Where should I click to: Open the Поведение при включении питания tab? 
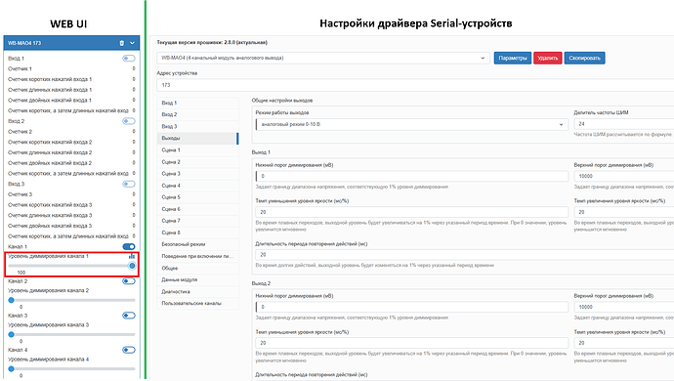[197, 256]
